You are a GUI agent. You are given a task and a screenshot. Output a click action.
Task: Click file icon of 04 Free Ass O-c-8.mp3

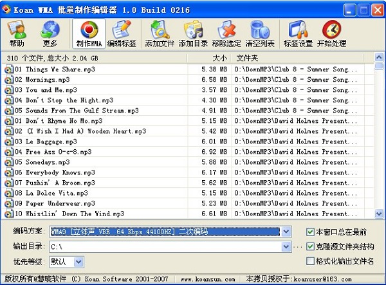pos(9,152)
